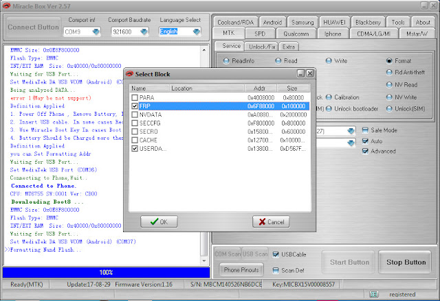440x301 pixels.
Task: Click the USB Scan button
Action: click(255, 254)
